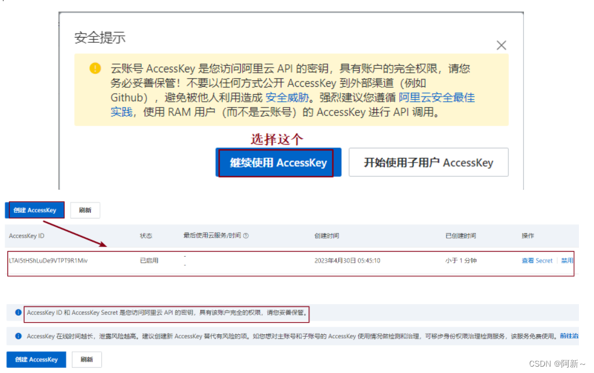Click info icon beside 在线时间越长 notice

18,336
